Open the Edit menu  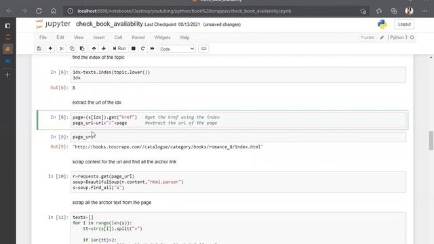(60, 37)
